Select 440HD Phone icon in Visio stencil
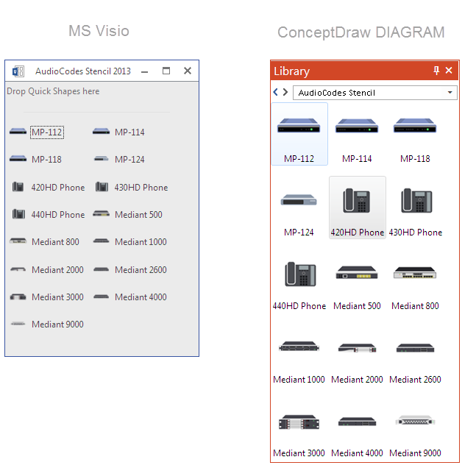The image size is (476, 468). tap(18, 214)
